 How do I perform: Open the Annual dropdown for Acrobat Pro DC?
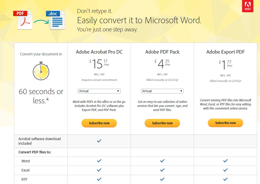tap(99, 91)
